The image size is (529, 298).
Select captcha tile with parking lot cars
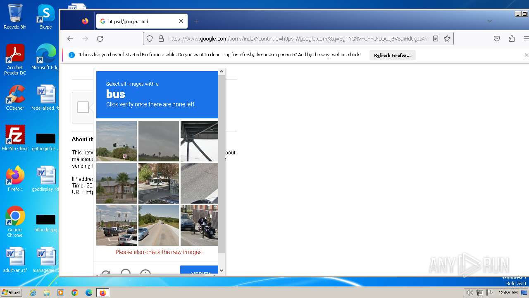click(x=117, y=226)
